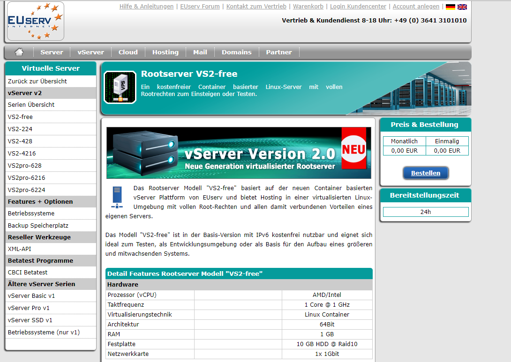
Task: Click the Virtuelle Server sidebar title
Action: (51, 68)
